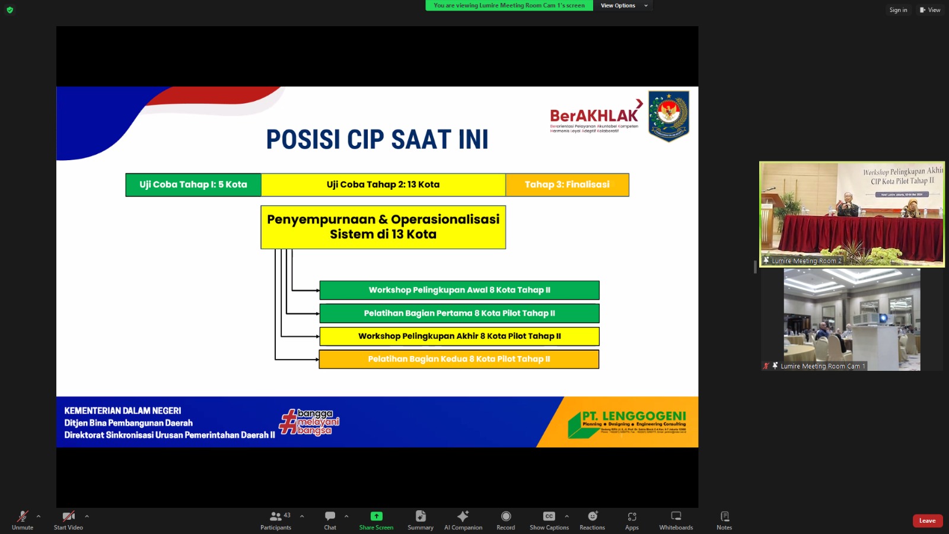Image resolution: width=949 pixels, height=534 pixels.
Task: Open video options arrow beside Start Video
Action: [87, 516]
